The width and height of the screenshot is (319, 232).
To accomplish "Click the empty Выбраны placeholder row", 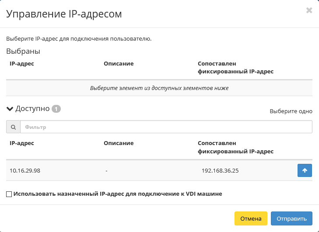I will pos(159,88).
